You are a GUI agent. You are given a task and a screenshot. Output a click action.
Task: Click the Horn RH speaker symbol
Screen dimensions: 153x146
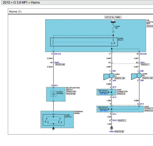click(136, 76)
